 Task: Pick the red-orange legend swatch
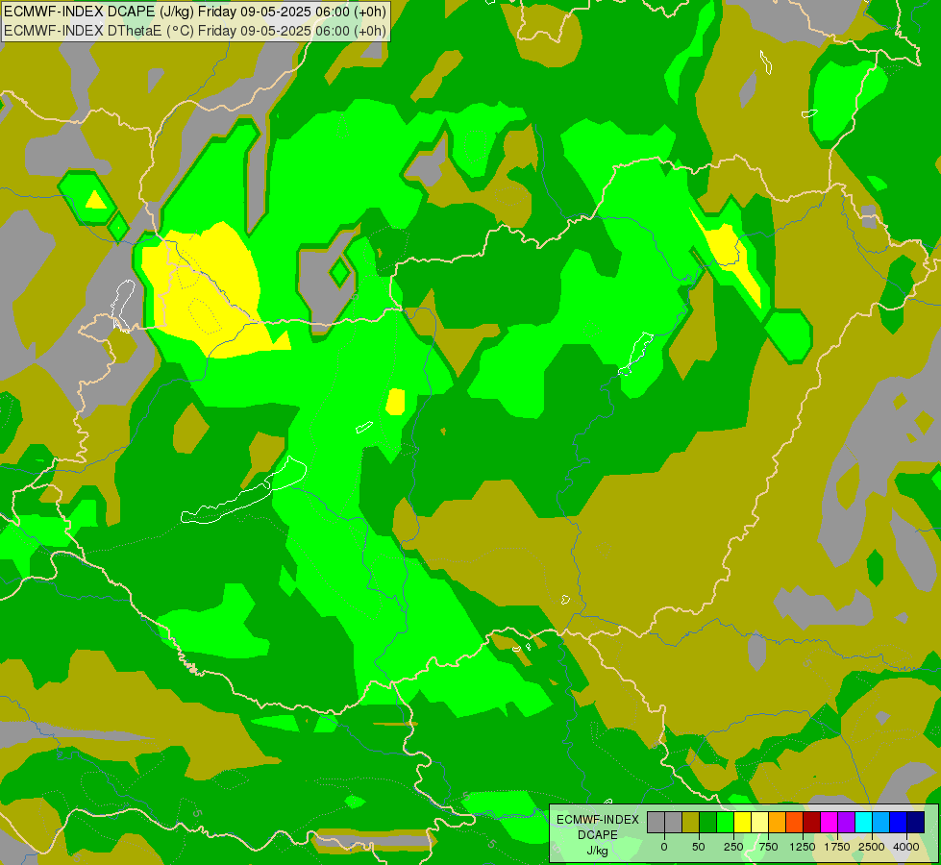coord(795,823)
